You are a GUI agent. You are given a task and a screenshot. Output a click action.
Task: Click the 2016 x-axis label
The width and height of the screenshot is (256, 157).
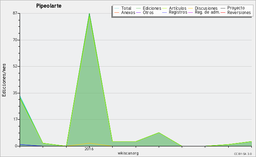click(x=89, y=149)
